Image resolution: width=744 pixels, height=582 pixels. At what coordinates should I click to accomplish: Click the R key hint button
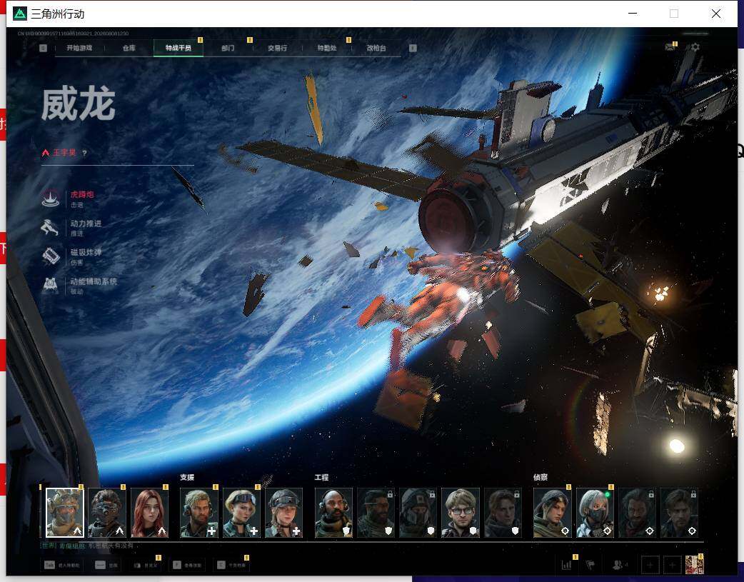coord(187,565)
